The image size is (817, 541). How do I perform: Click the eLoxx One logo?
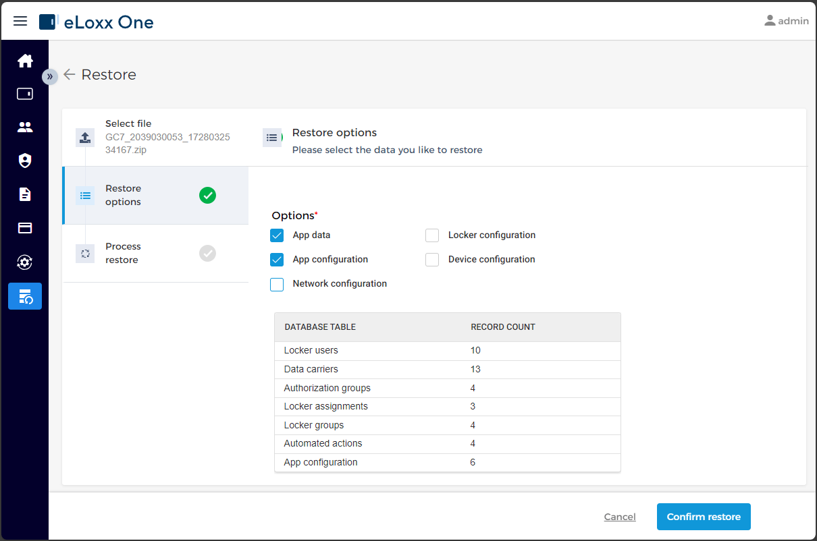(x=97, y=22)
